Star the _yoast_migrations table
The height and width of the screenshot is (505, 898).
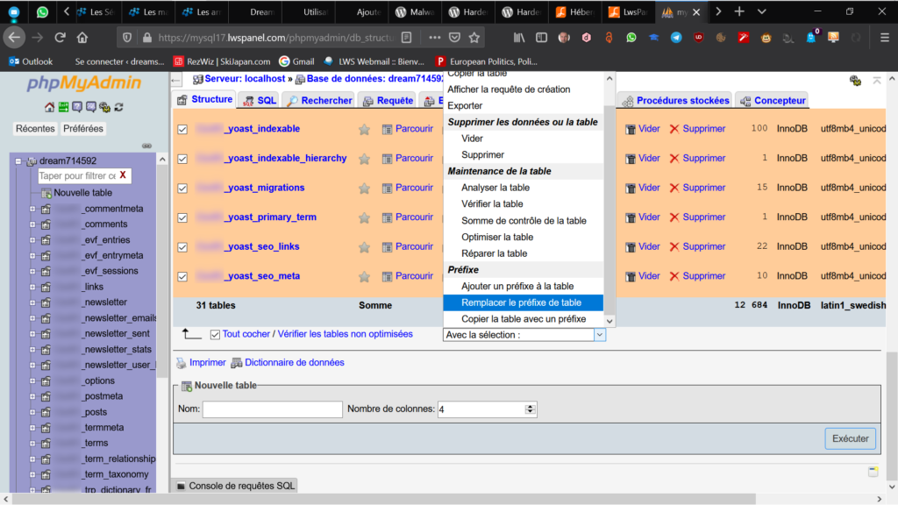[x=364, y=188]
